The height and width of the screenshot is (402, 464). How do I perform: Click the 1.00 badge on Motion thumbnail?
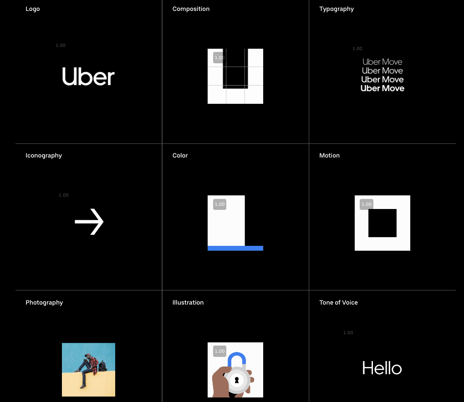(367, 204)
